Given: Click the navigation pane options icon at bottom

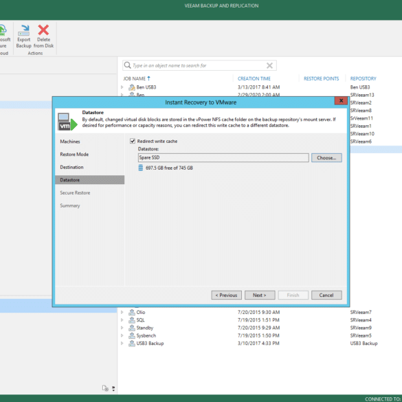Looking at the screenshot, I should (x=105, y=388).
